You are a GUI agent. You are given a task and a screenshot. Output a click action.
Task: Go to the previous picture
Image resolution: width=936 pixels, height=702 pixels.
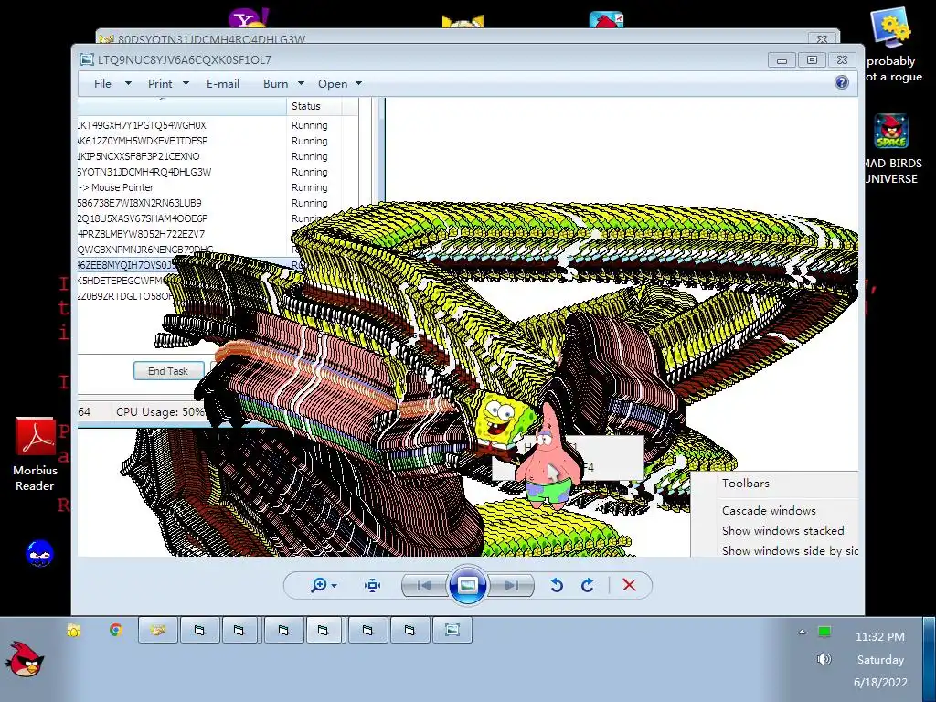coord(424,585)
